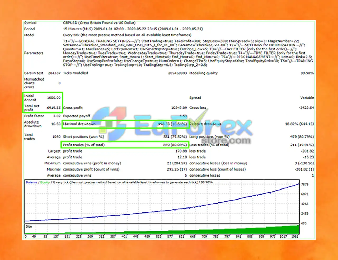Image resolution: width=338 pixels, height=260 pixels.
Task: Click the Maximal drawdown highlighted row
Action: [x=125, y=124]
